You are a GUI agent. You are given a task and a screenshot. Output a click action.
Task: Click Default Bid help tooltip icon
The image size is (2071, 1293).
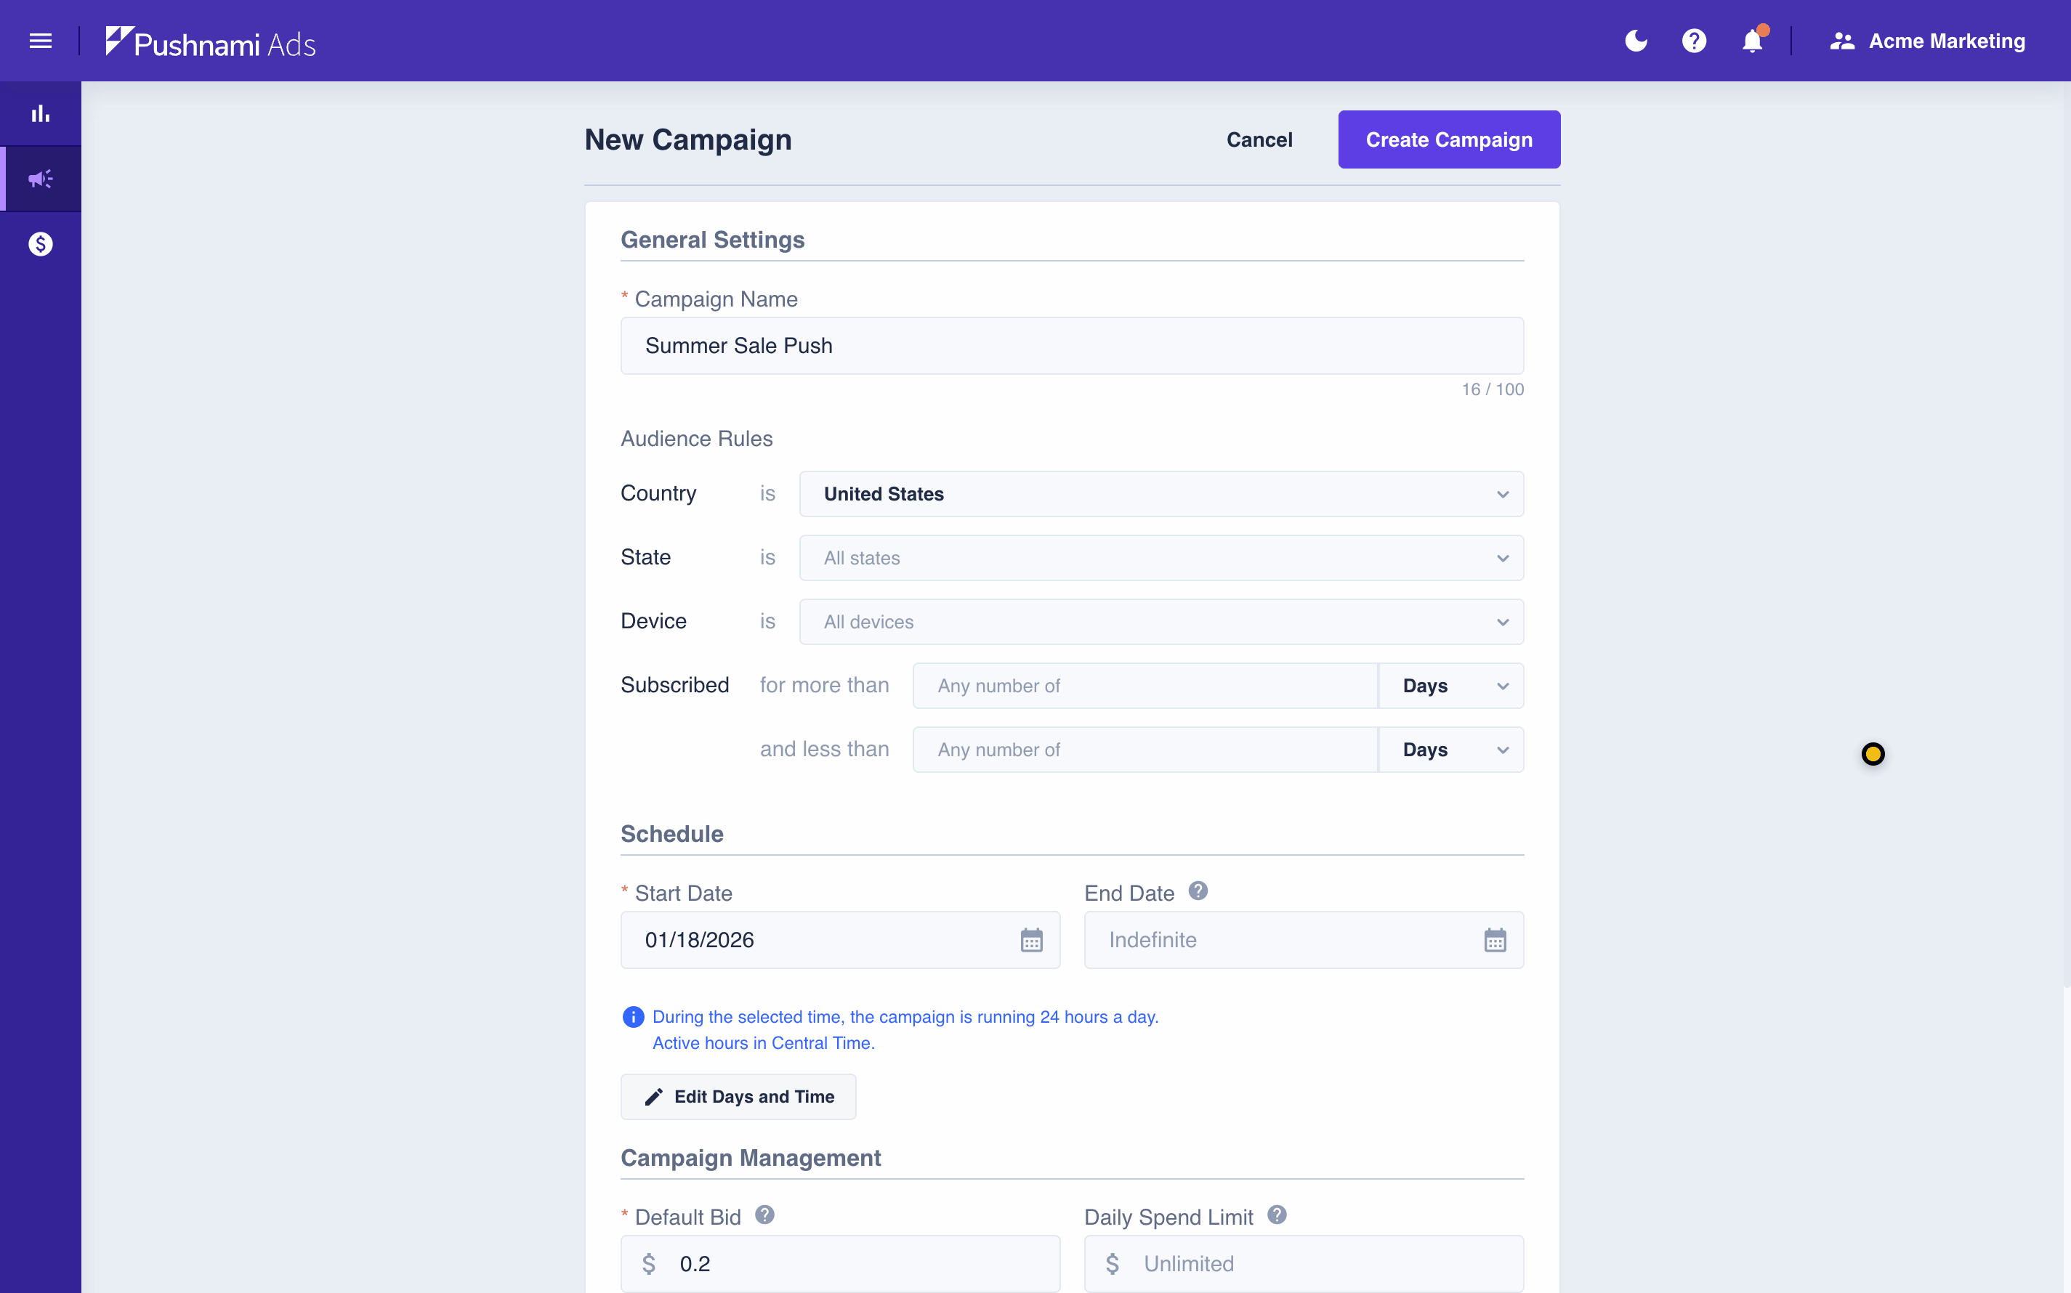764,1215
